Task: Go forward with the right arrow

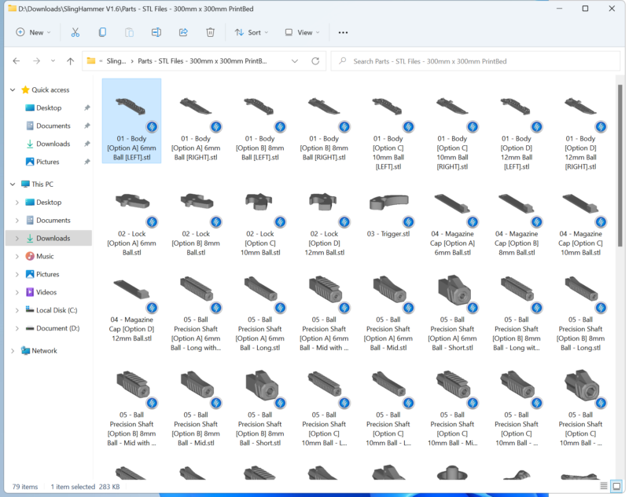Action: [x=36, y=61]
